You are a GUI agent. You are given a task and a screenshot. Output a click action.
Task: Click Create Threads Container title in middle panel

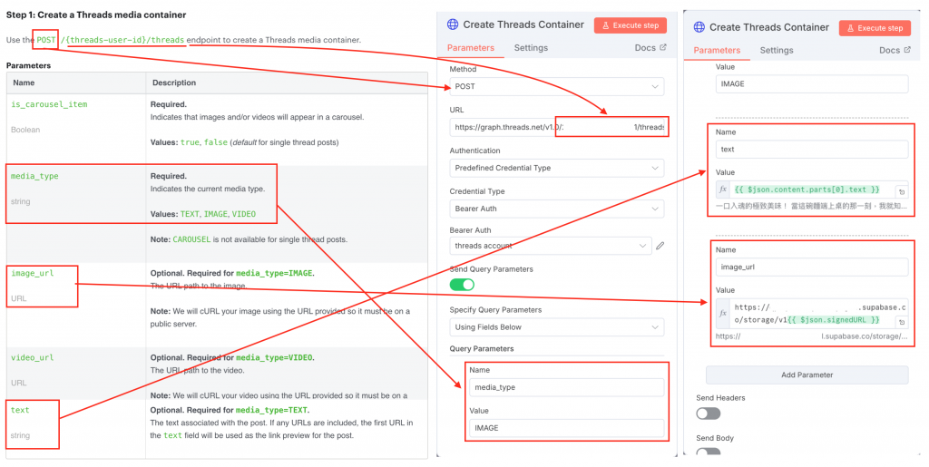(x=523, y=24)
